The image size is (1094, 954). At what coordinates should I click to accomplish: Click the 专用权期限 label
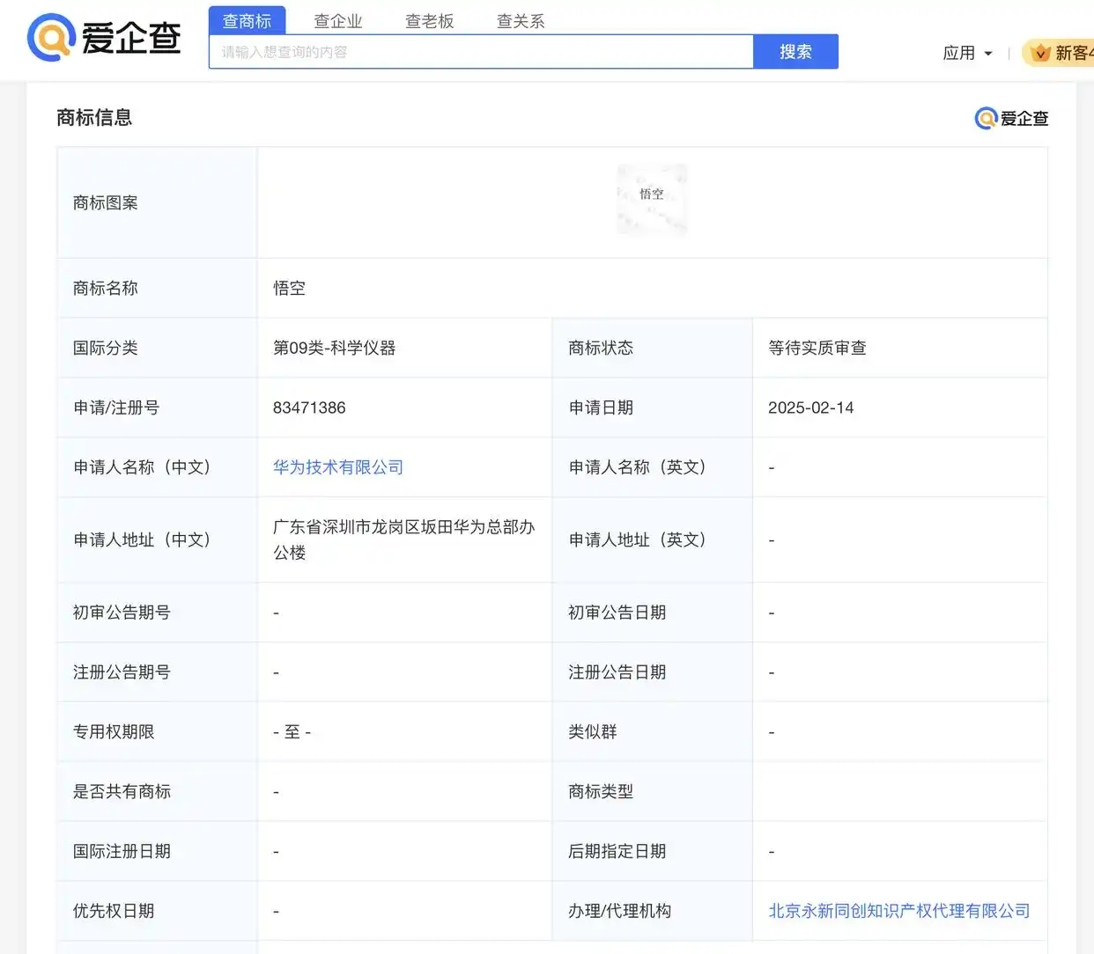[x=114, y=731]
